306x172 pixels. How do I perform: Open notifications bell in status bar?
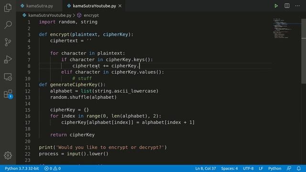coord(298,169)
